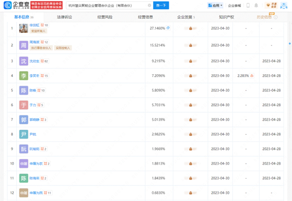The height and width of the screenshot is (201, 292).
Task: Click the related-companies count 15 badge in row 4
Action: [44, 76]
